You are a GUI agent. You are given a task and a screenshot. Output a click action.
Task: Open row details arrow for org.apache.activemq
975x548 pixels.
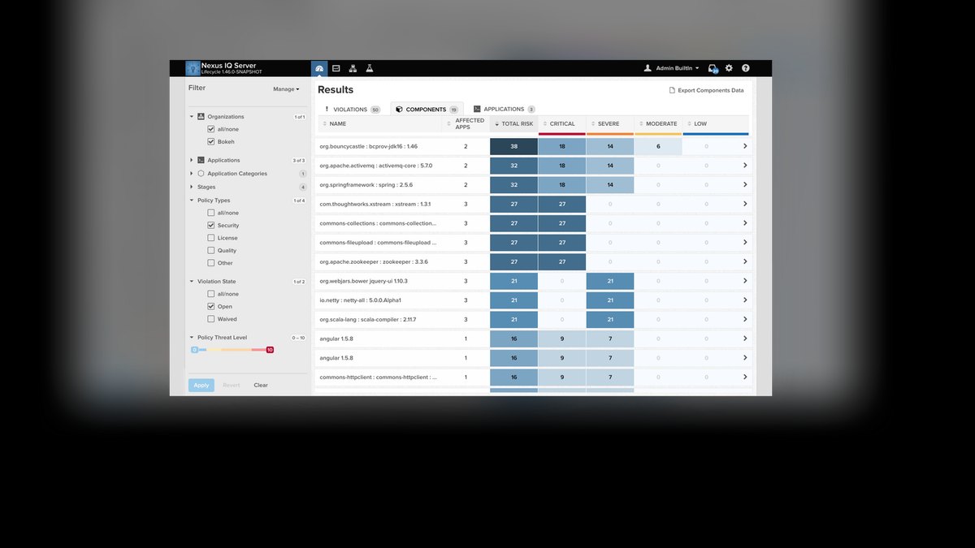tap(745, 166)
